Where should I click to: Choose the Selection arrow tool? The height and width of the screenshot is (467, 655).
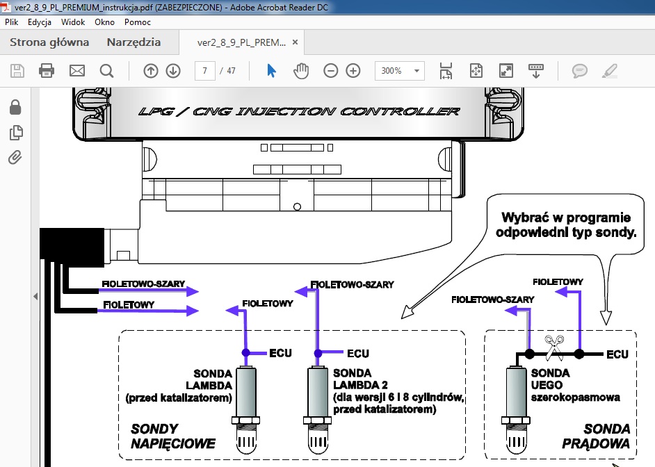click(271, 70)
